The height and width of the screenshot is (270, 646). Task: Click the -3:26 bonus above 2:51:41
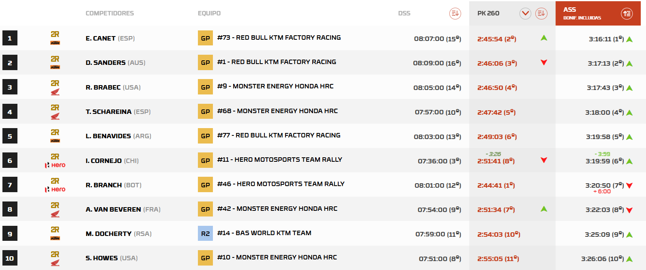tap(494, 154)
